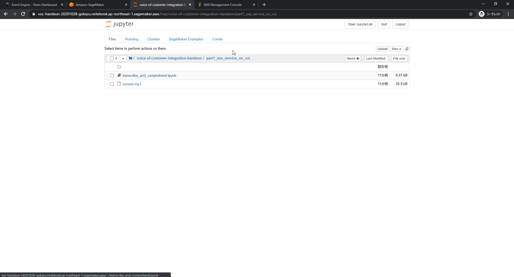
Task: Open the selection type dropdown arrow
Action: (x=123, y=59)
